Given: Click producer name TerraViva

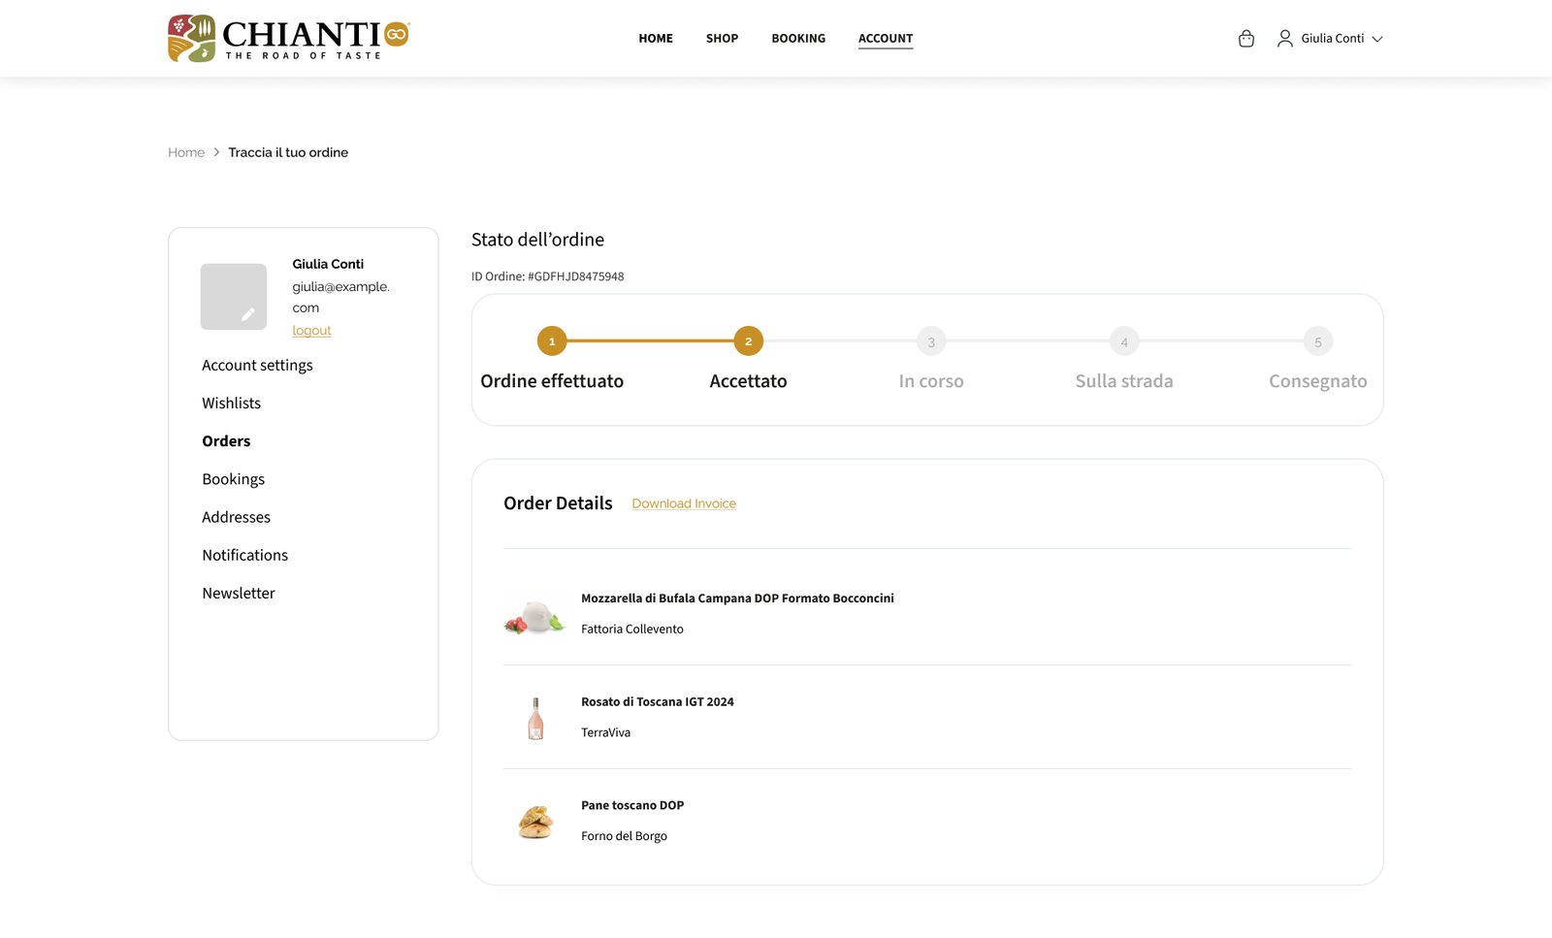Looking at the screenshot, I should click(605, 732).
